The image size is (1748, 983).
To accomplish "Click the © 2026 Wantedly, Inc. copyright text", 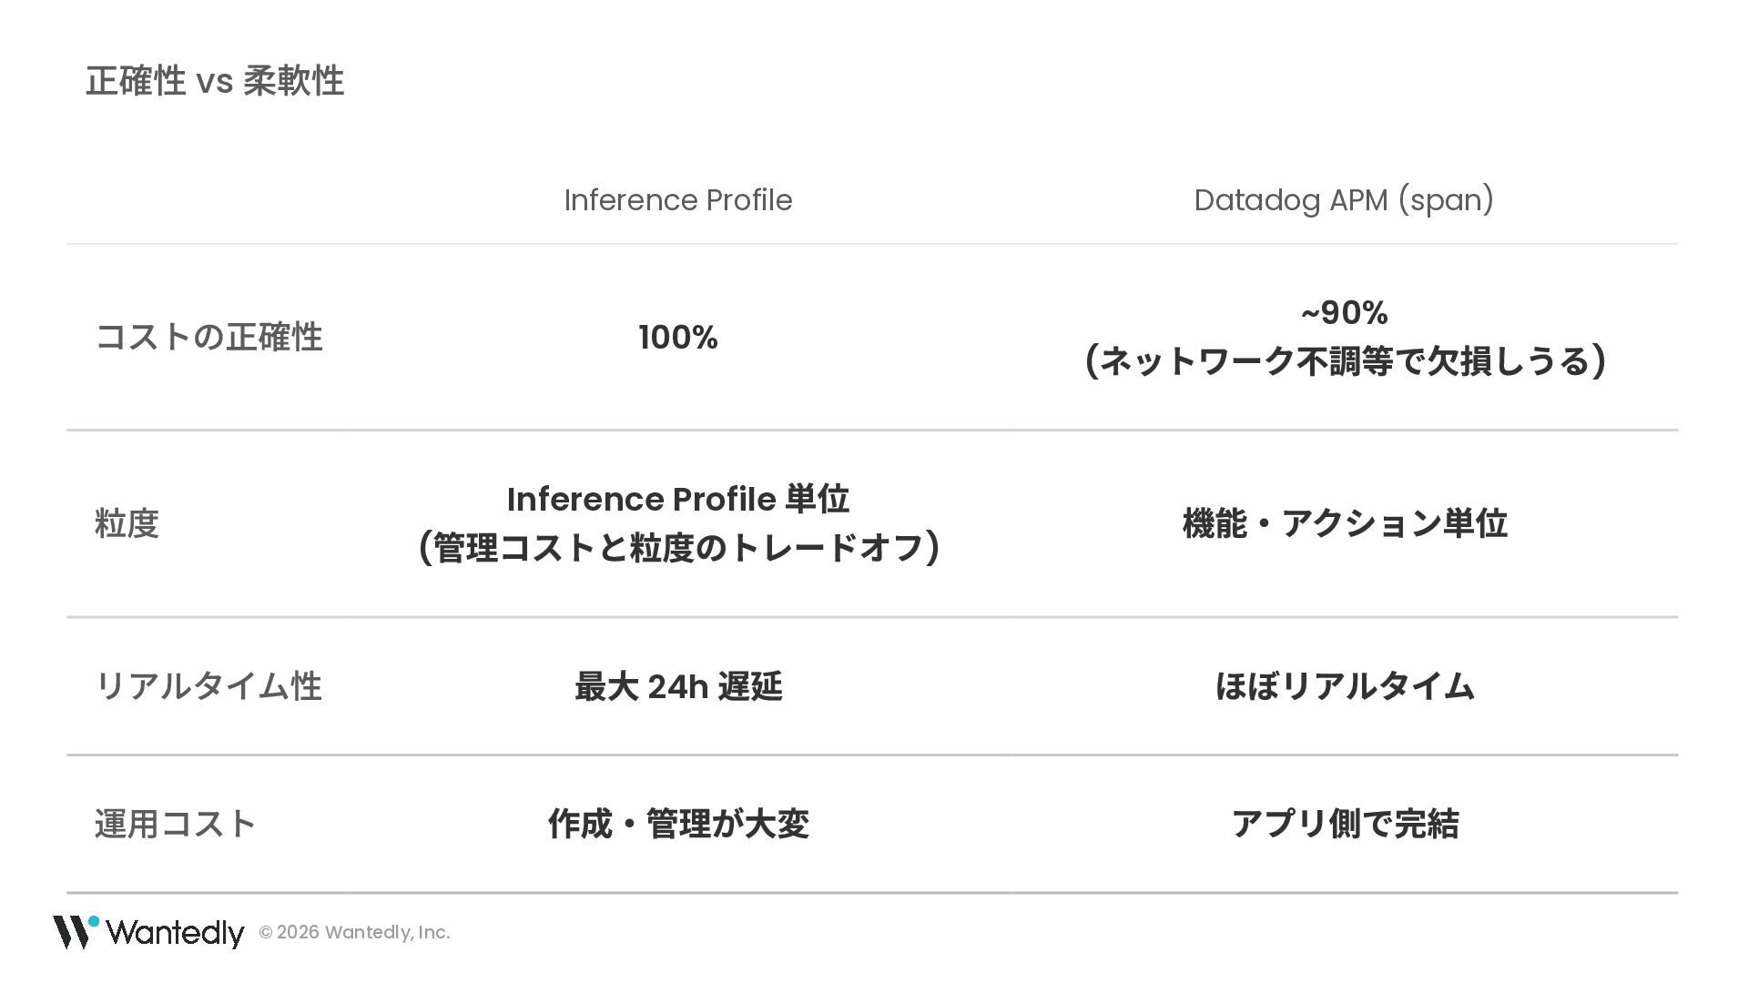I will pos(354,932).
